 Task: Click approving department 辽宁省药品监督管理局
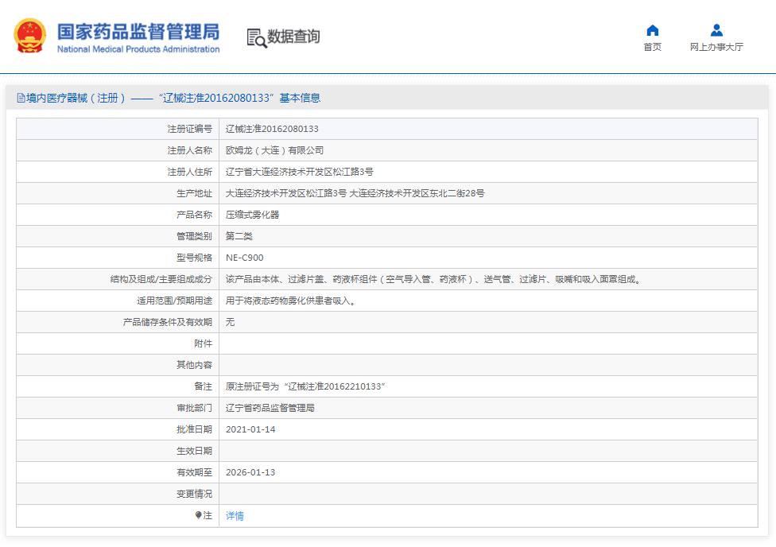point(270,408)
